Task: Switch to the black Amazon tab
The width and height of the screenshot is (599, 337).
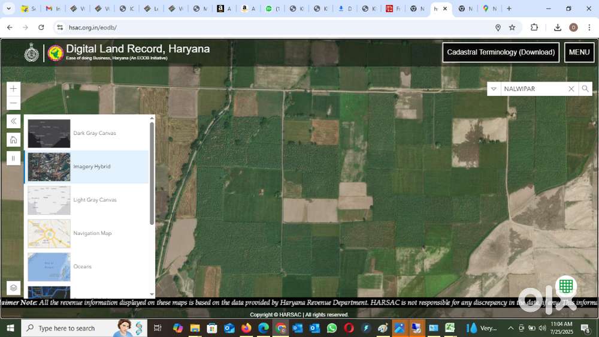Action: [x=224, y=8]
